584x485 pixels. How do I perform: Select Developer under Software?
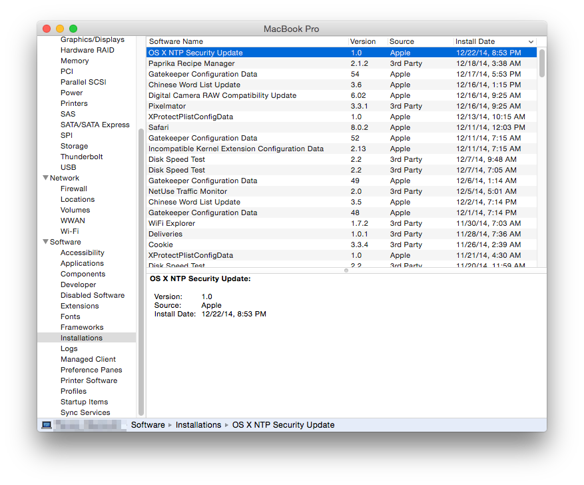tap(78, 284)
